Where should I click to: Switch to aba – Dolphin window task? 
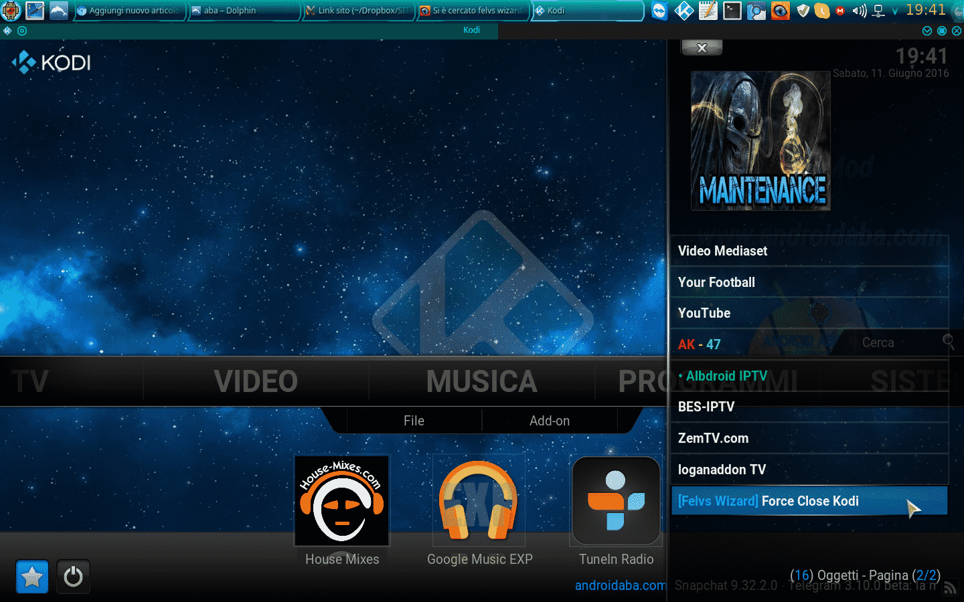[x=243, y=11]
